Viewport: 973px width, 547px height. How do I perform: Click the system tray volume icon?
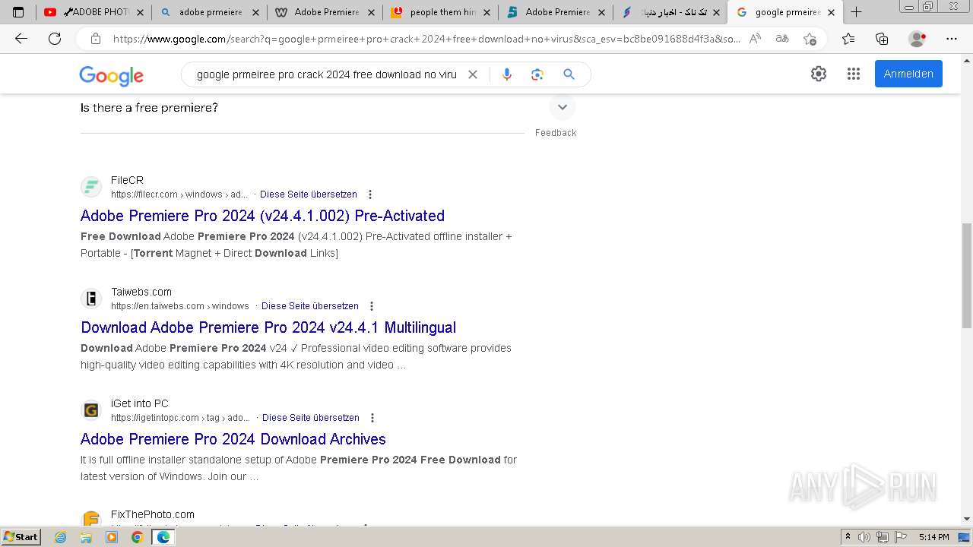(x=864, y=537)
